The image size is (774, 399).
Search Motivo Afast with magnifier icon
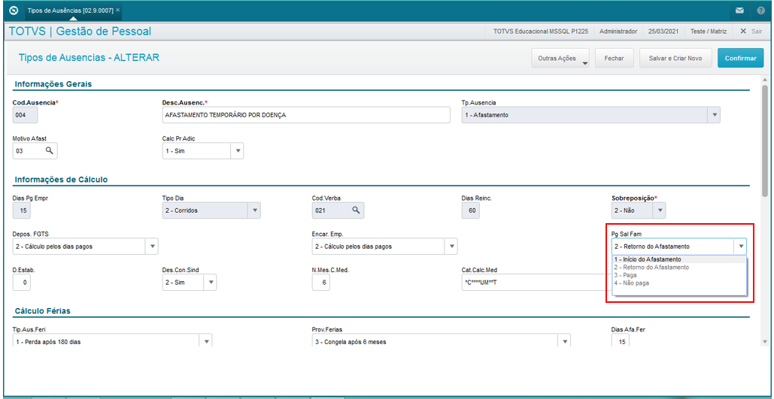[49, 151]
